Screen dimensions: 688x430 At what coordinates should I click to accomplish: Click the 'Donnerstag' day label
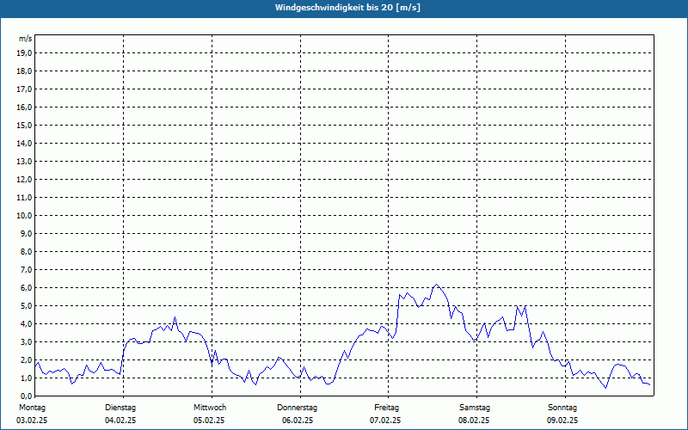[297, 408]
